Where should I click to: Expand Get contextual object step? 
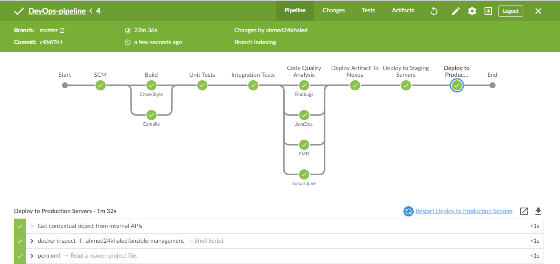point(32,226)
